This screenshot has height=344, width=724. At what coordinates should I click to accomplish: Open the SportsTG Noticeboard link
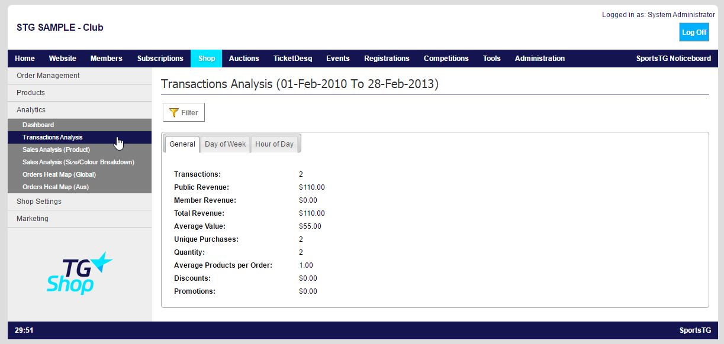[674, 59]
